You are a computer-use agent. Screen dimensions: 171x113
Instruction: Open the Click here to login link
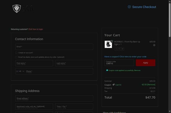36,29
